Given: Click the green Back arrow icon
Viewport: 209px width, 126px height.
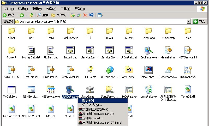Looking at the screenshot, I should 4,15.
